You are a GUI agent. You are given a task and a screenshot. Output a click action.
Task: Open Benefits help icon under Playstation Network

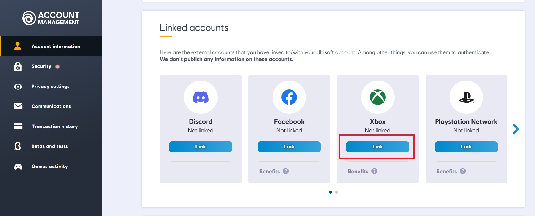463,171
